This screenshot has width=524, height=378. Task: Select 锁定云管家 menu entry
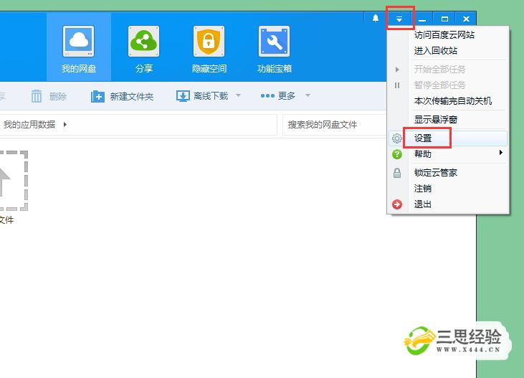click(435, 173)
